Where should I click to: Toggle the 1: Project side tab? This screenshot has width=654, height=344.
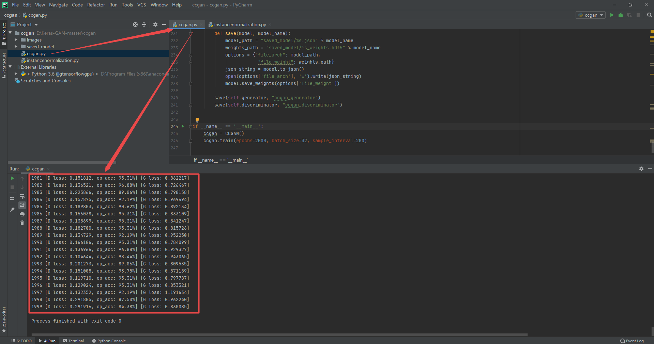click(x=4, y=34)
